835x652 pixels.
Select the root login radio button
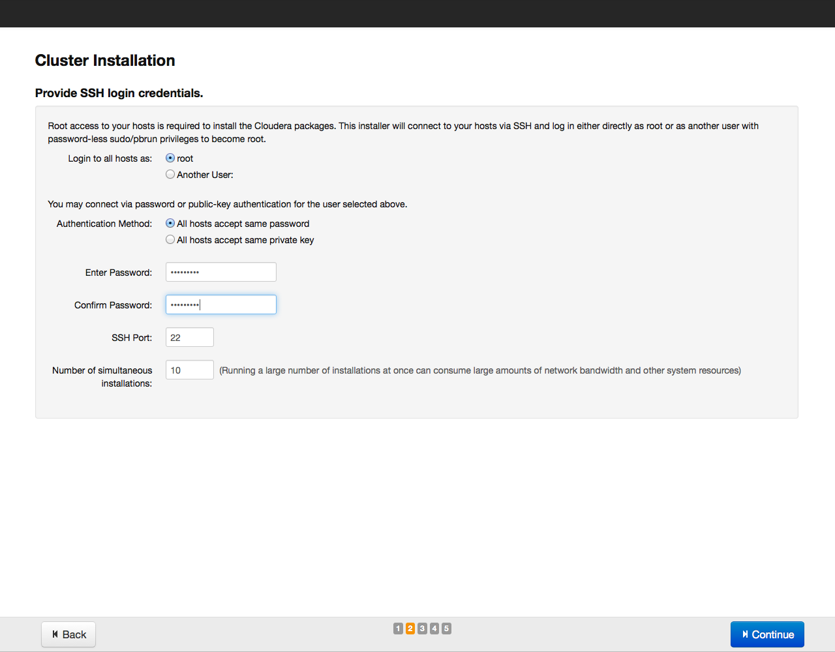click(170, 158)
